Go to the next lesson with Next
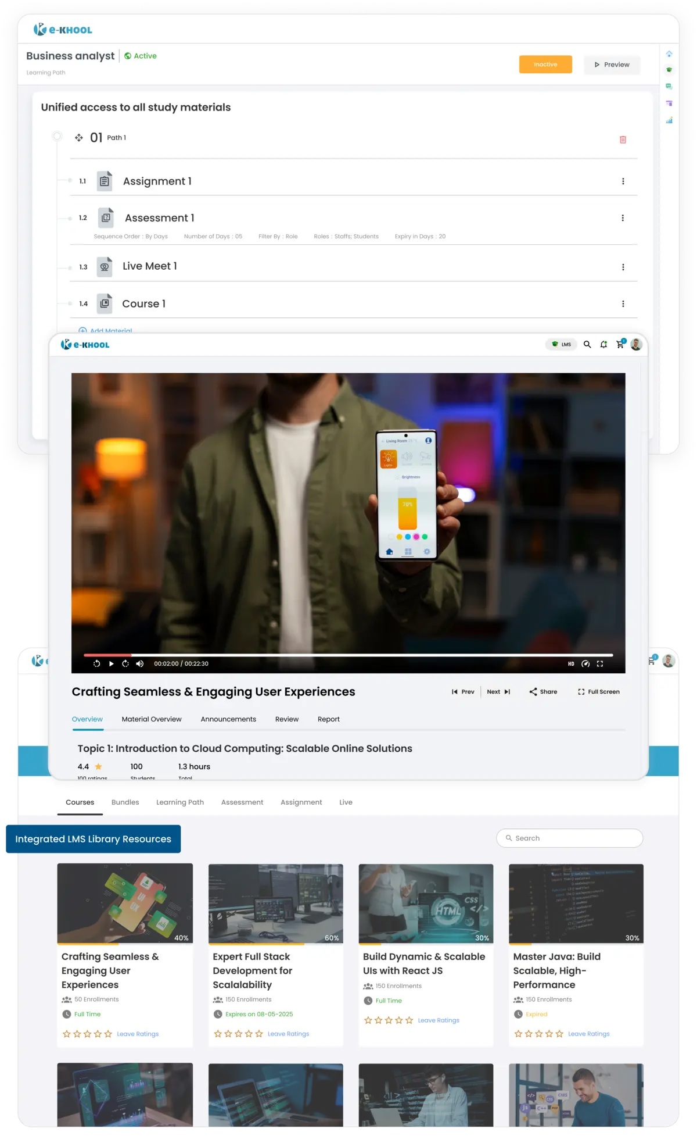Screen dimensions: 697x1139 [498, 692]
